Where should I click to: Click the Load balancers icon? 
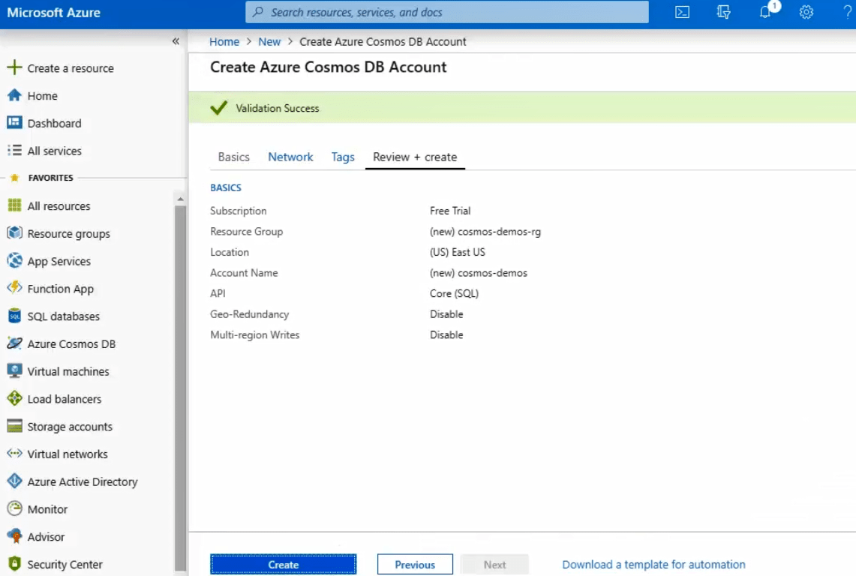click(14, 399)
